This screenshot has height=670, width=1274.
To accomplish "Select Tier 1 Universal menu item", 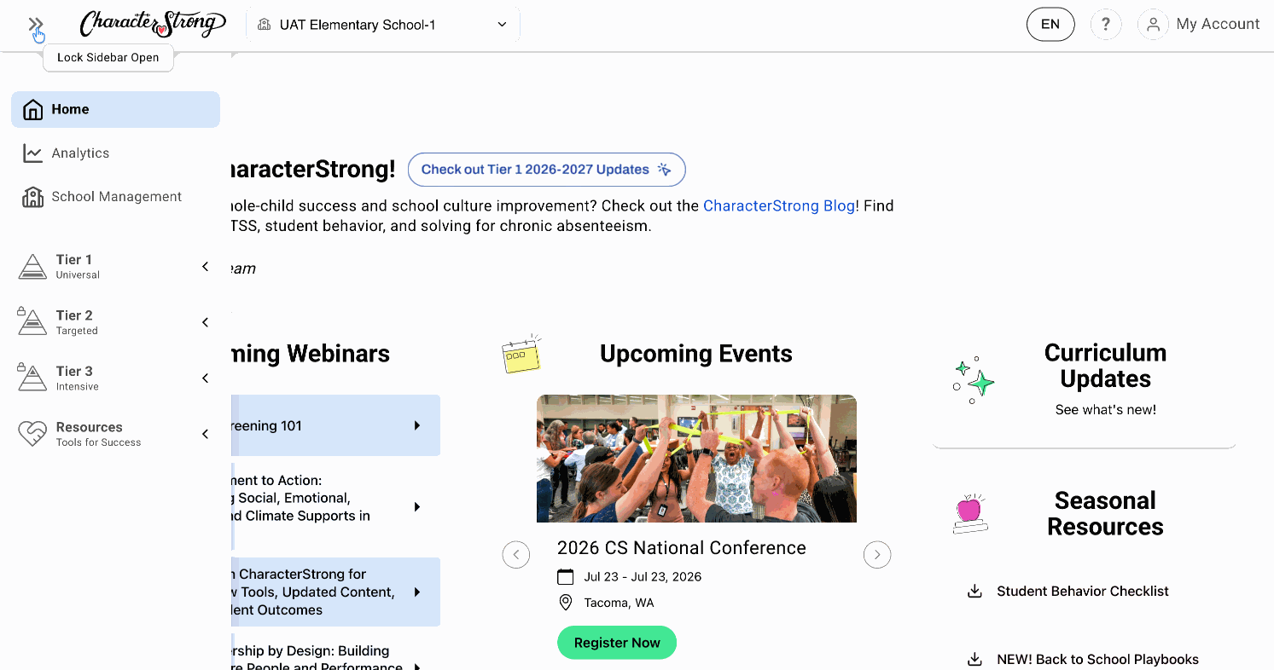I will coord(115,267).
